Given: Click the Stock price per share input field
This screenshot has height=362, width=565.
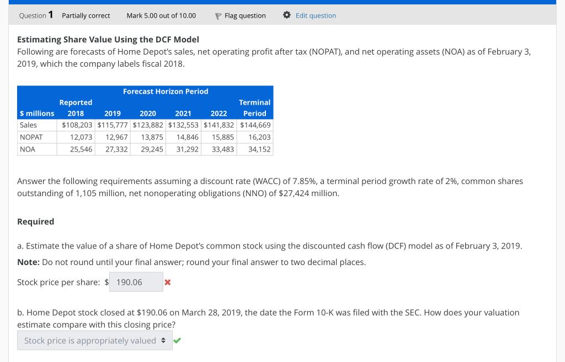Looking at the screenshot, I should 136,282.
